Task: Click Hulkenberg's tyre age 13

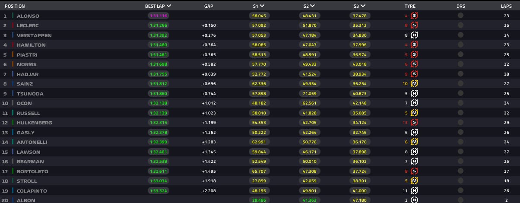Action: click(405, 123)
